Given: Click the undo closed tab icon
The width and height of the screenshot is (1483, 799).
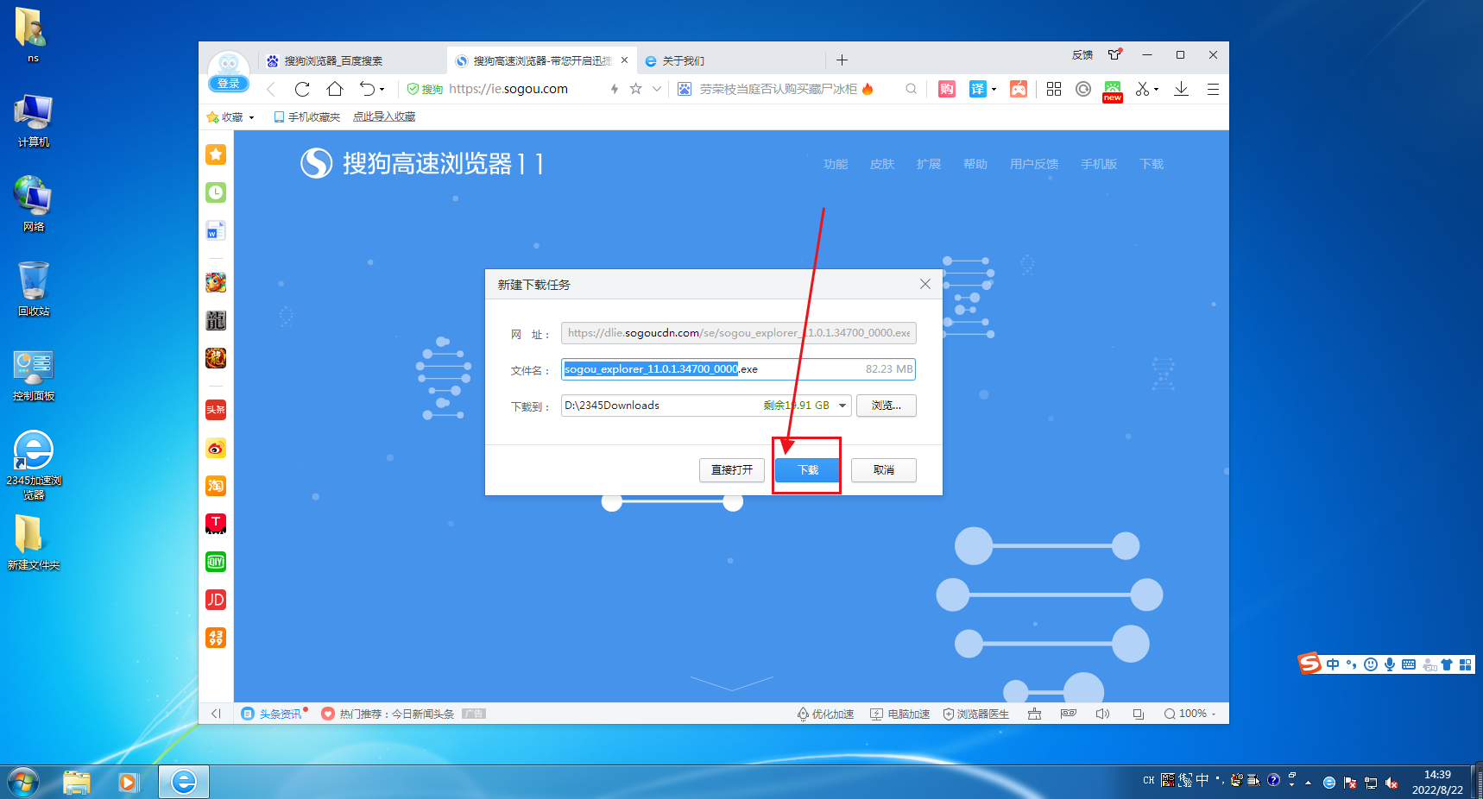Looking at the screenshot, I should click(367, 89).
